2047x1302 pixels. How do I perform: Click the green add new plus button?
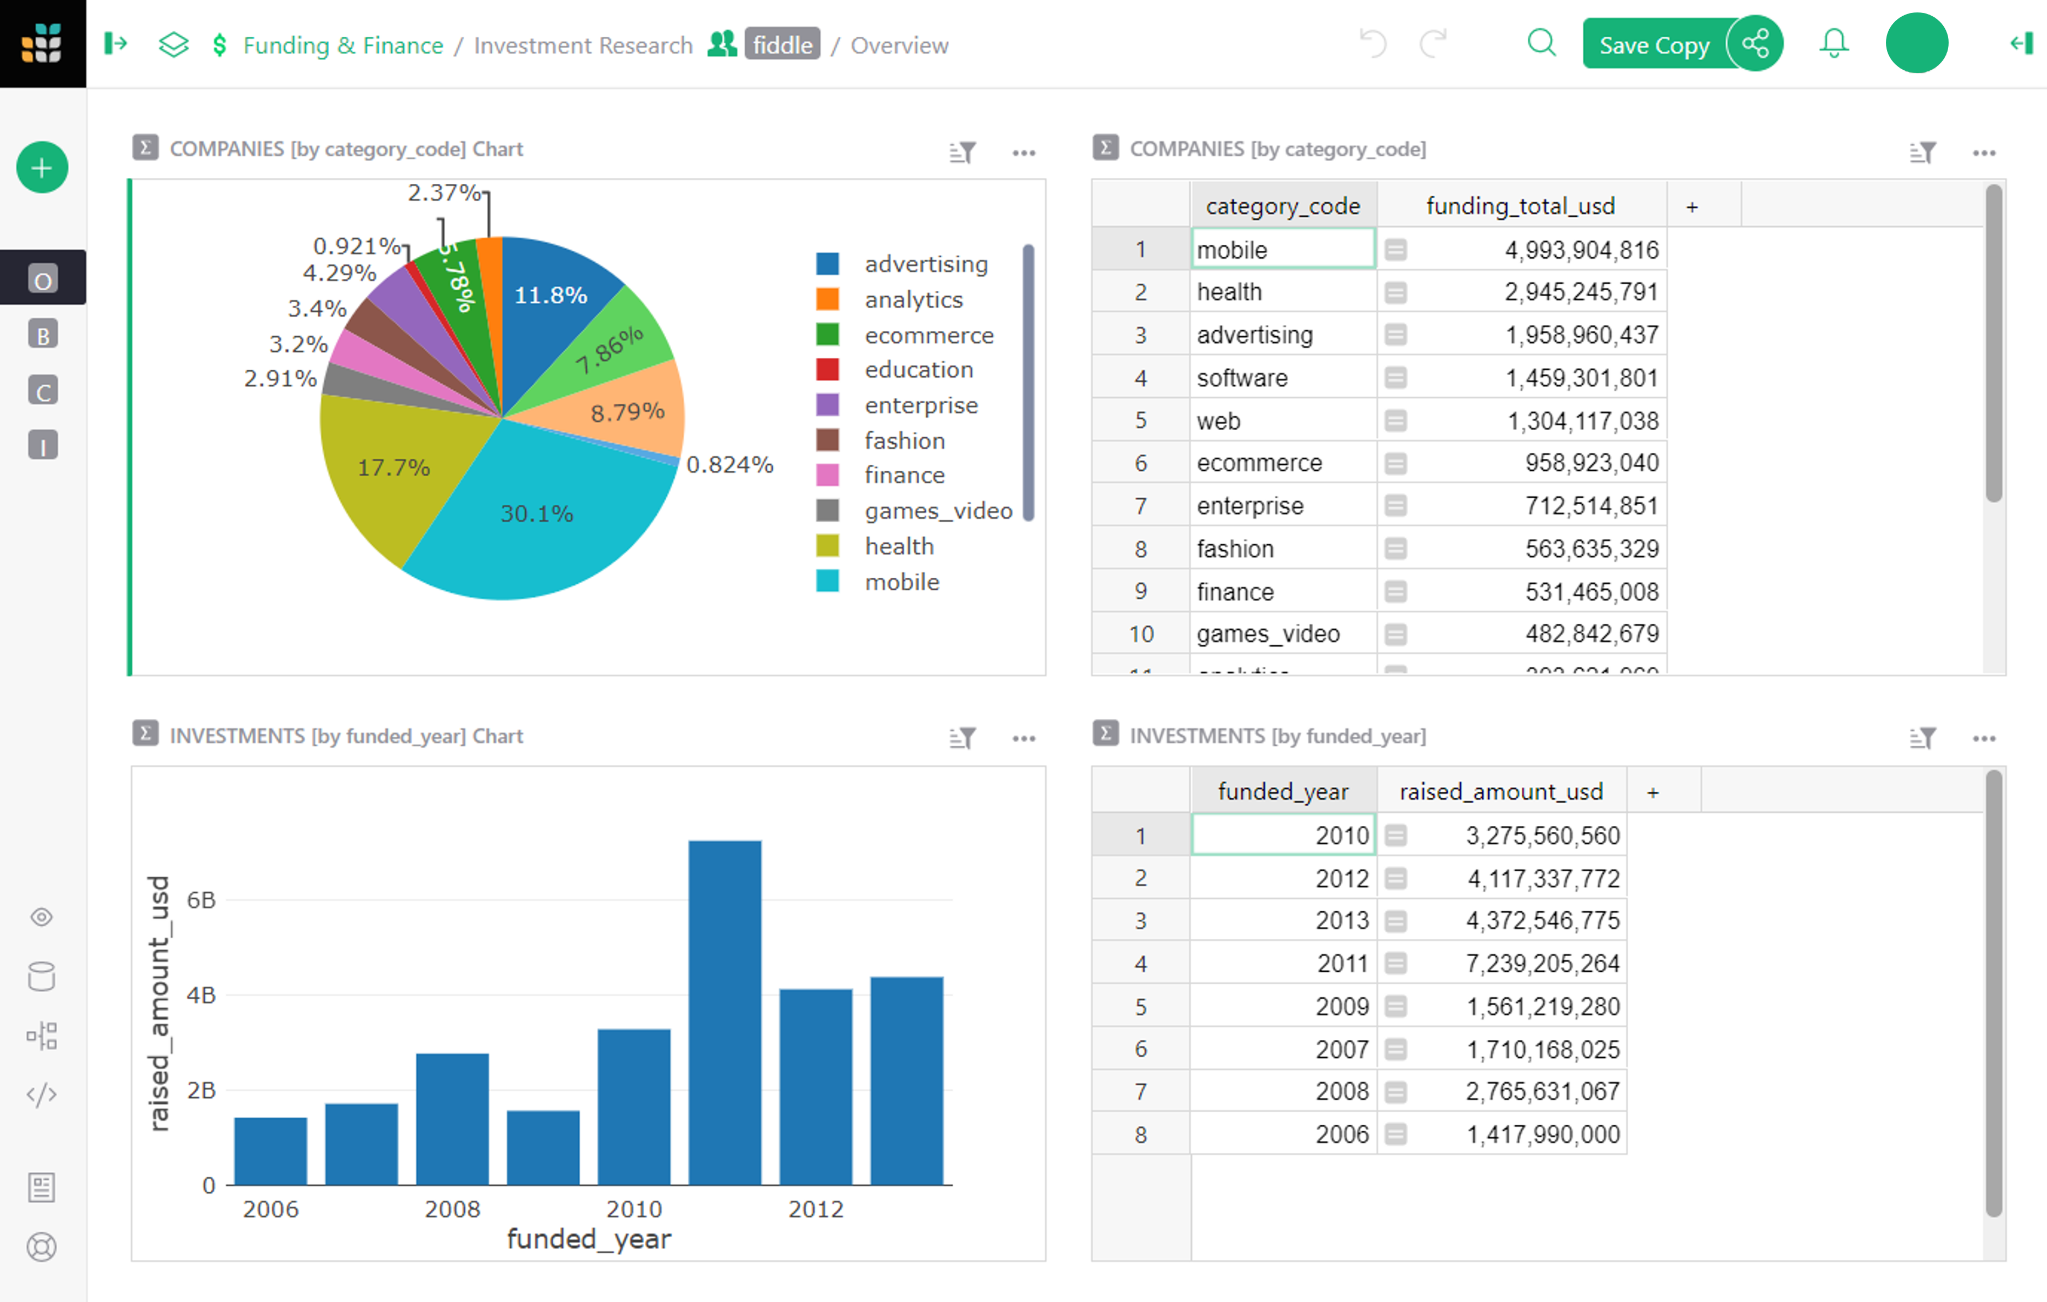(42, 168)
